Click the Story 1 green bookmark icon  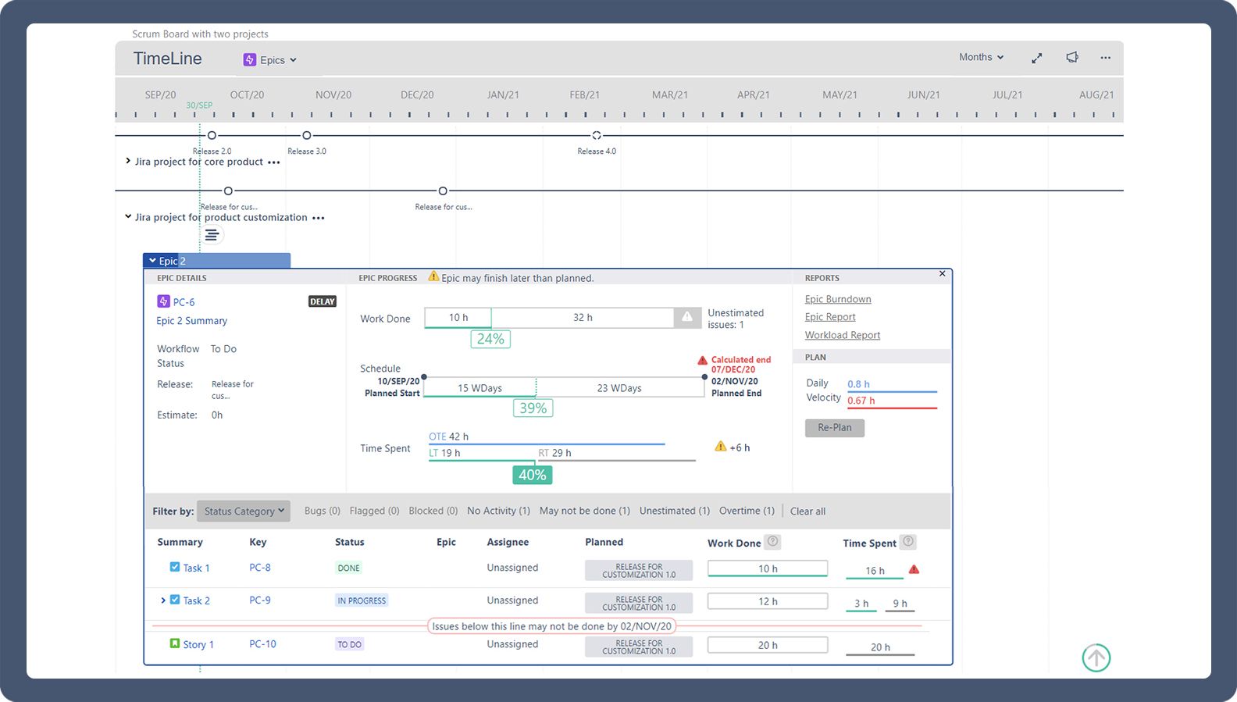click(175, 643)
